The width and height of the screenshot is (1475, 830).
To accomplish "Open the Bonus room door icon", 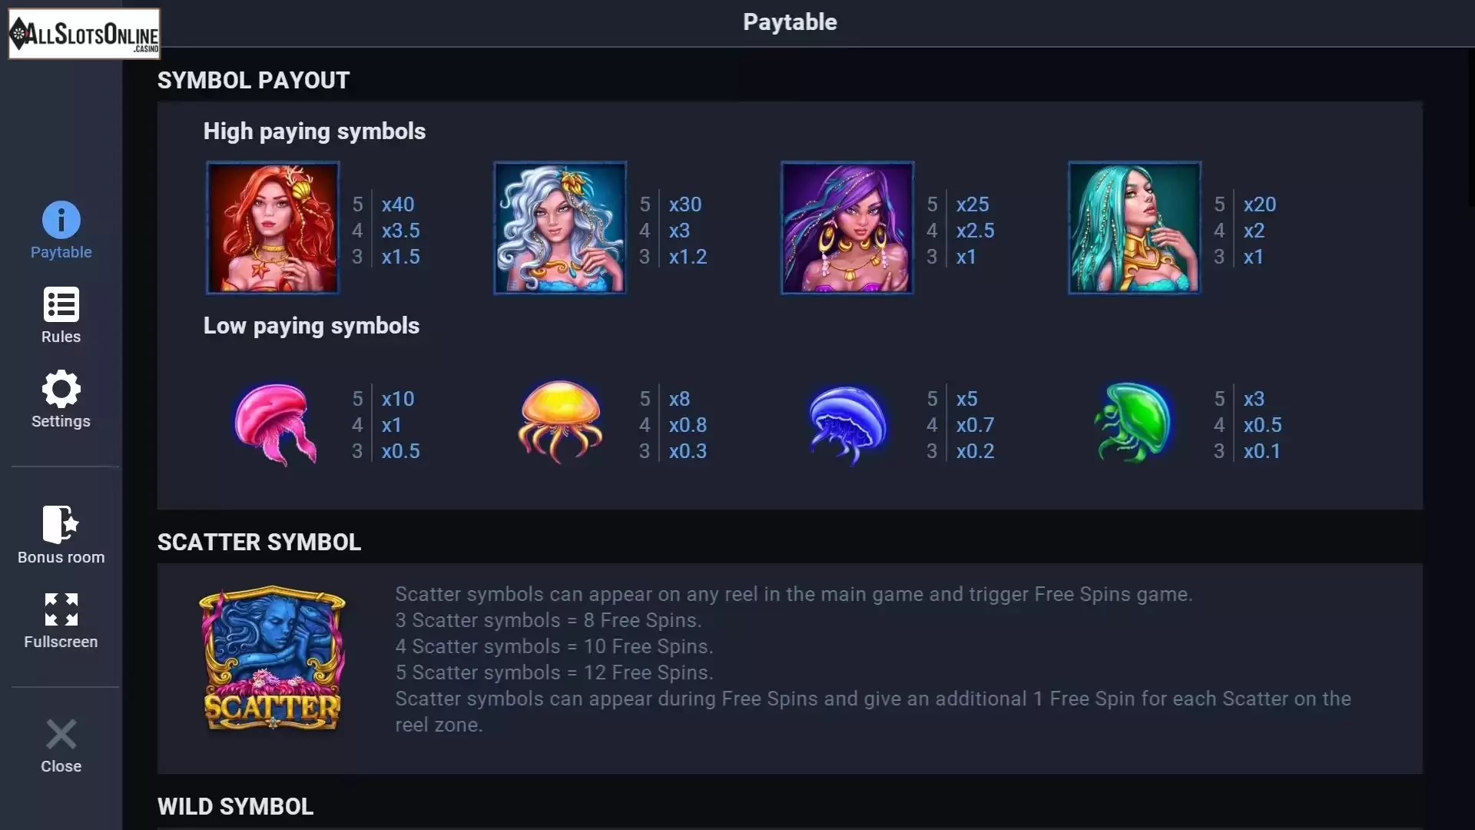I will [x=61, y=524].
